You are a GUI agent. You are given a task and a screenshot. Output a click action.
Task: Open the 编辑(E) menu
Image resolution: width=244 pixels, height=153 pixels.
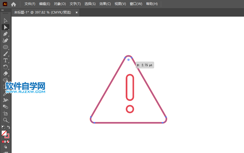point(44,4)
